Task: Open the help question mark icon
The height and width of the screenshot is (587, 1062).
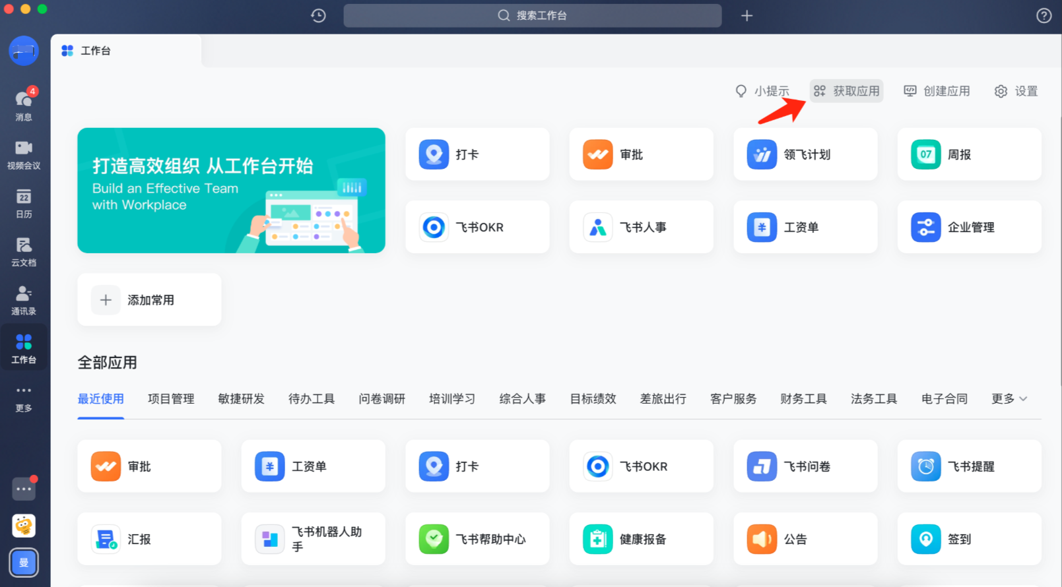Action: [x=1044, y=15]
